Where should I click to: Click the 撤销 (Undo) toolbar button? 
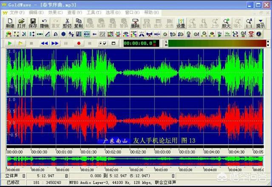click(44, 23)
